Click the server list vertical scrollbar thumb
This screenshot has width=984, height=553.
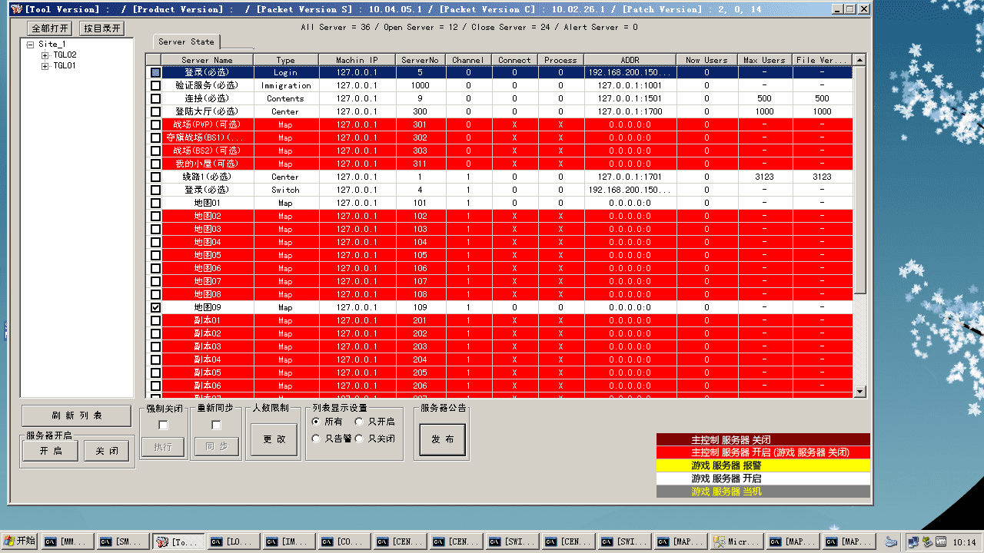point(860,179)
